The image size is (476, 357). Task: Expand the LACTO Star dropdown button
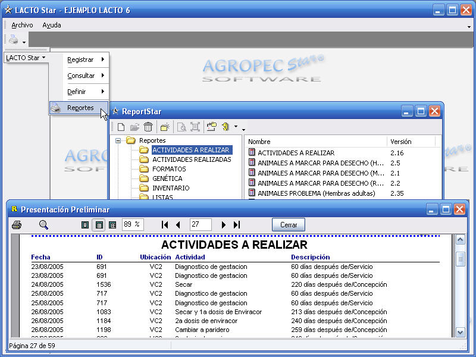[26, 58]
